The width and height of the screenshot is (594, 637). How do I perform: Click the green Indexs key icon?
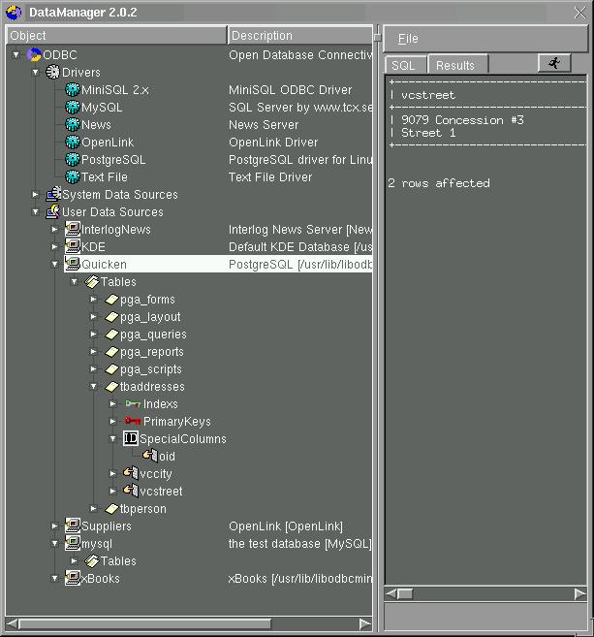coord(133,403)
